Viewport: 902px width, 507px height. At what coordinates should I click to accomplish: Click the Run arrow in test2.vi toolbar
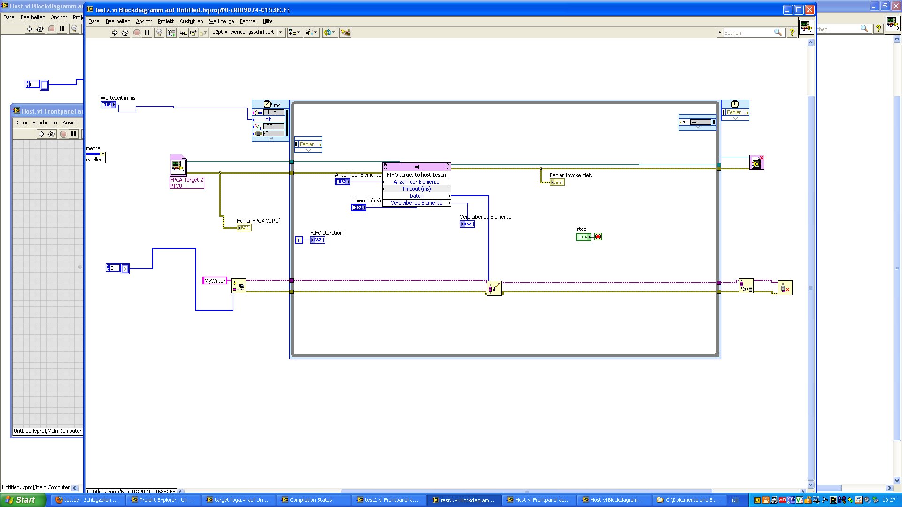114,32
